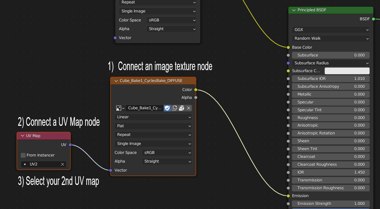Click the IOR 1.450 value field
Screen dimensions: 380x209
point(331,172)
